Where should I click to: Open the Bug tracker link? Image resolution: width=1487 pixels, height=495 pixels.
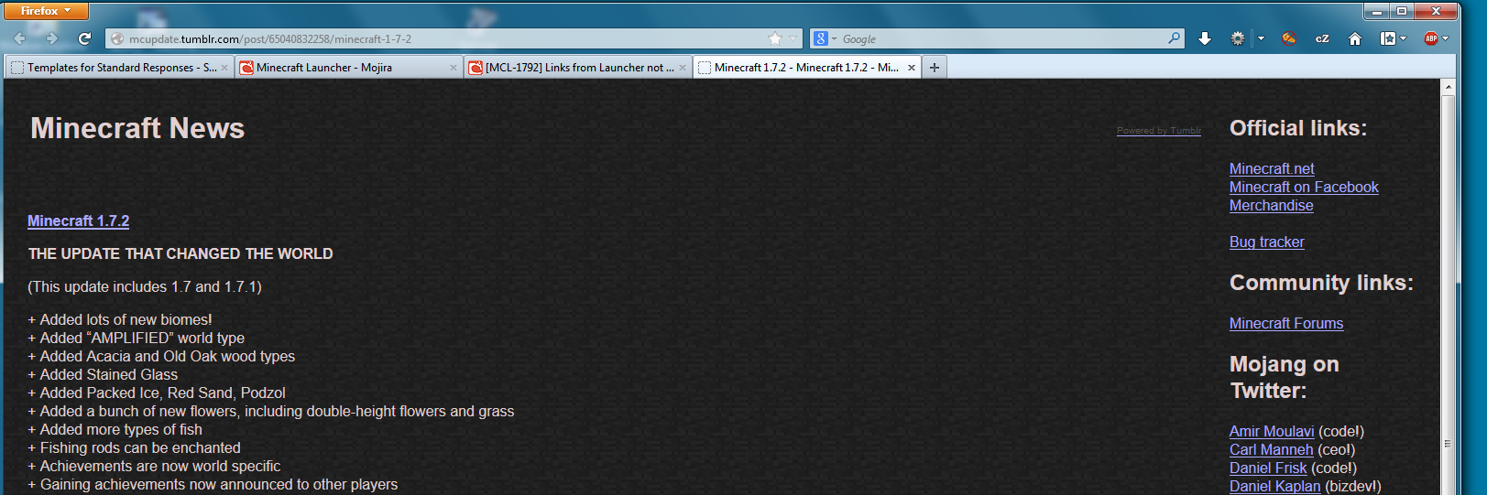[1267, 242]
